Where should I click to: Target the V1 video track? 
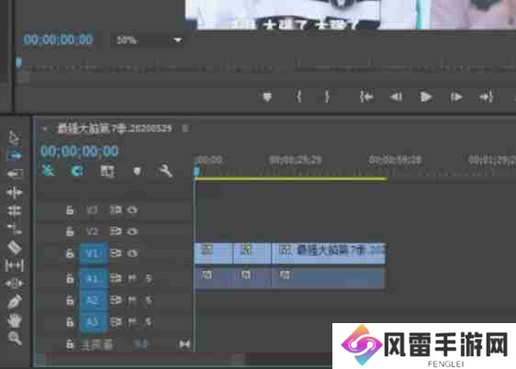tap(94, 253)
